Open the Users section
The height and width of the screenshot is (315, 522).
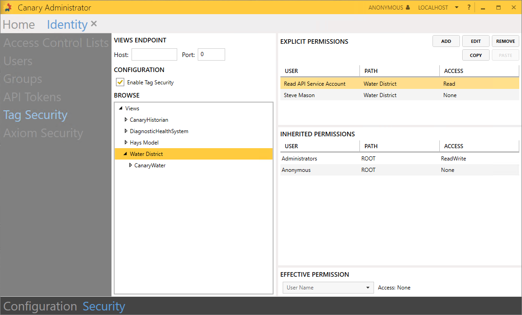coord(18,61)
